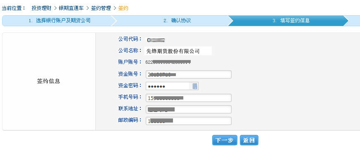The height and width of the screenshot is (153, 360).
Task: Go to step 1 选择银行账户及期货公司
Action: click(59, 21)
